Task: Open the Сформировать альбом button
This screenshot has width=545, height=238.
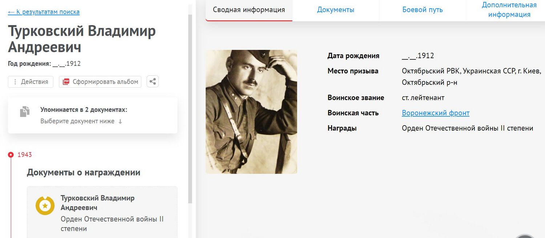Action: coord(100,82)
